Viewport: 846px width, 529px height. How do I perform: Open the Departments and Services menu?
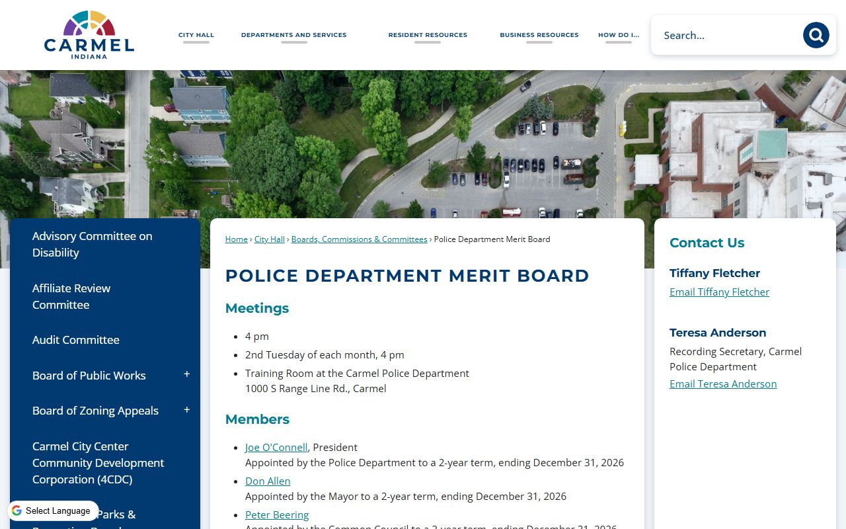click(294, 35)
